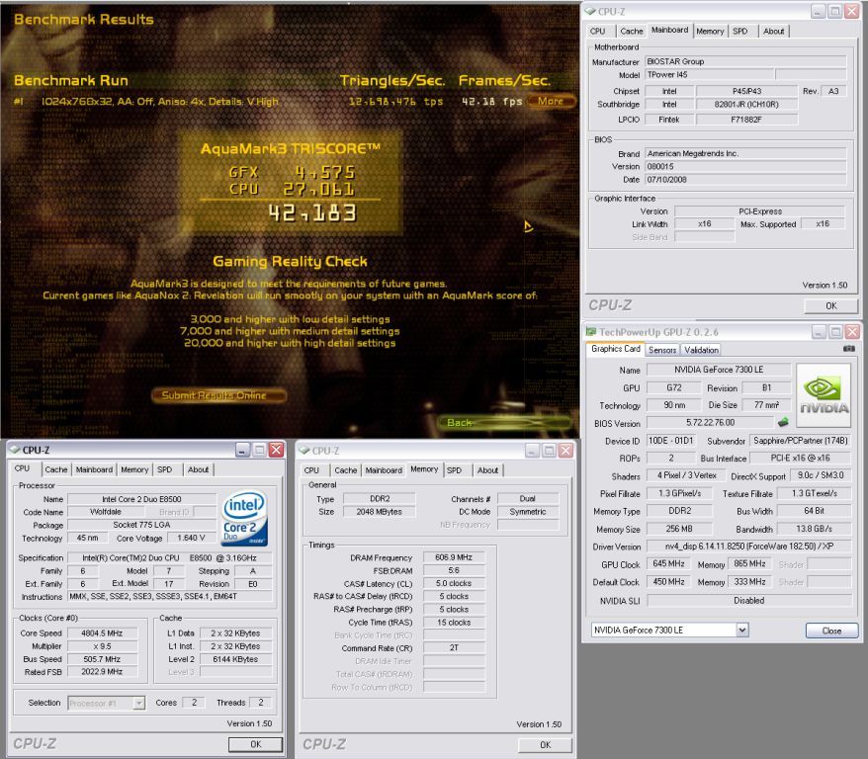The image size is (868, 759).
Task: Open SPD tab in CPU-Z Memory window
Action: (x=454, y=469)
